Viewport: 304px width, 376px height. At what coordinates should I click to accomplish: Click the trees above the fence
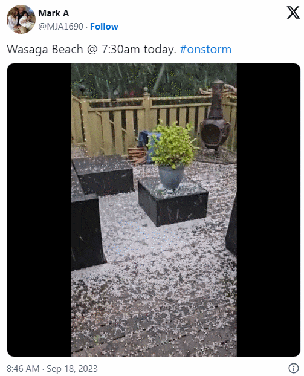154,78
